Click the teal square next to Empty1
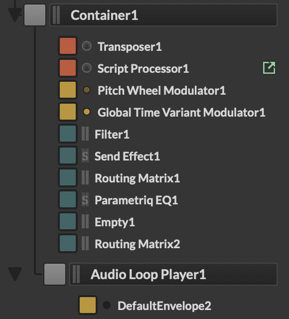Screen dimensions: 289x319 coord(68,222)
